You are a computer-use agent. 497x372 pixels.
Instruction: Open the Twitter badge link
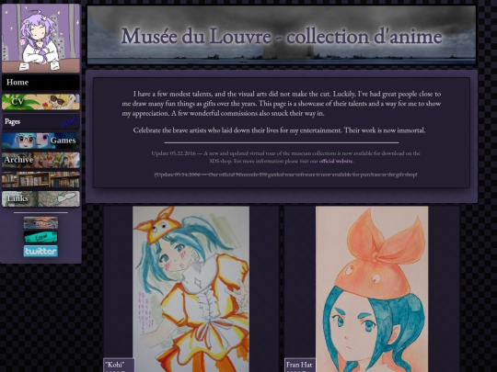point(40,251)
